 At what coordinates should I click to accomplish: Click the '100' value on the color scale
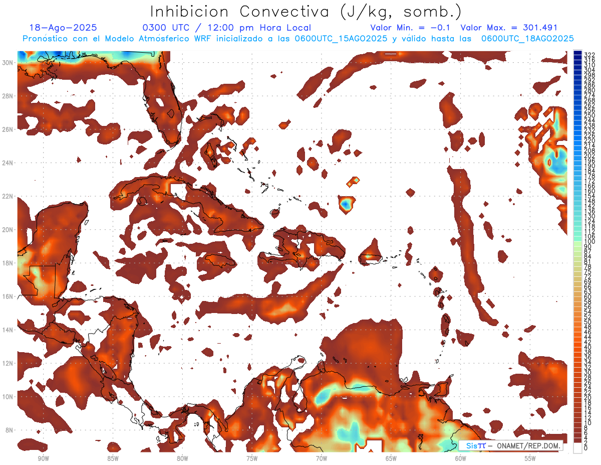click(x=589, y=242)
